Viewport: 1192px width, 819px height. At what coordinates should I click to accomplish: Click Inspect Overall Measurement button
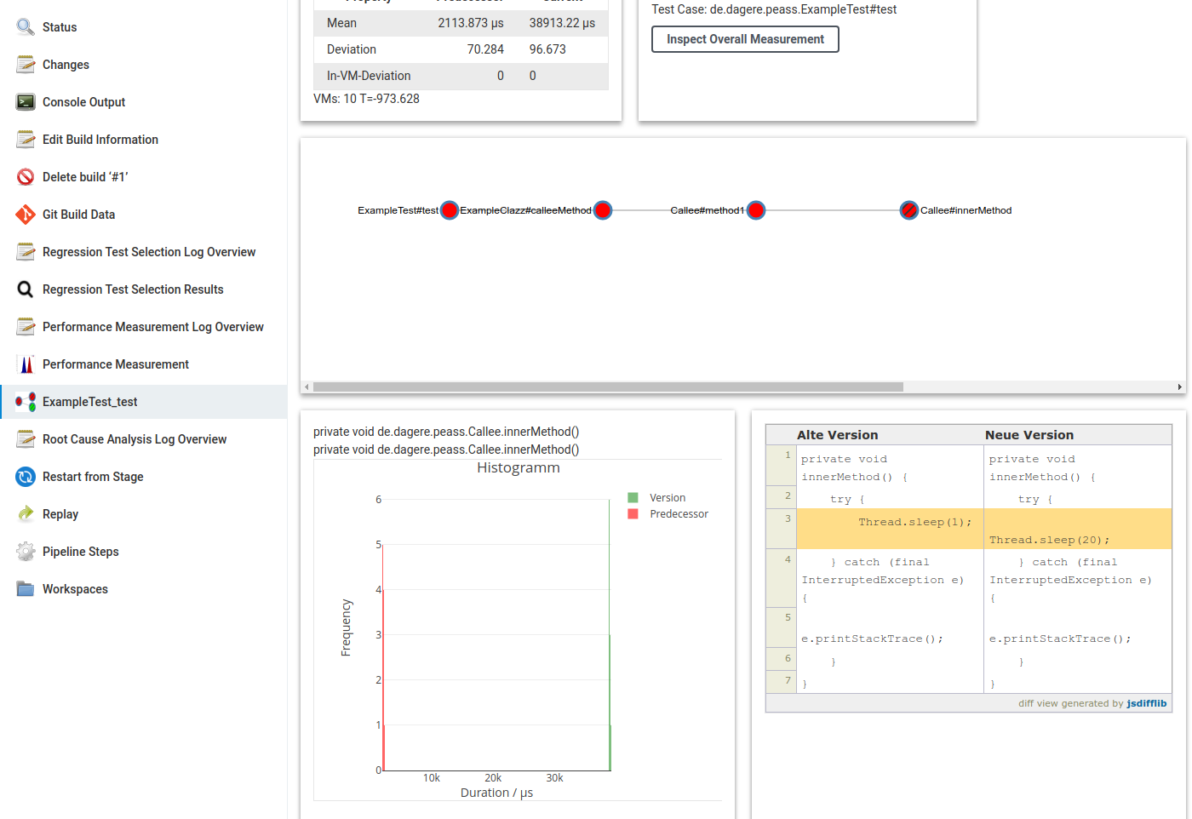(x=745, y=39)
